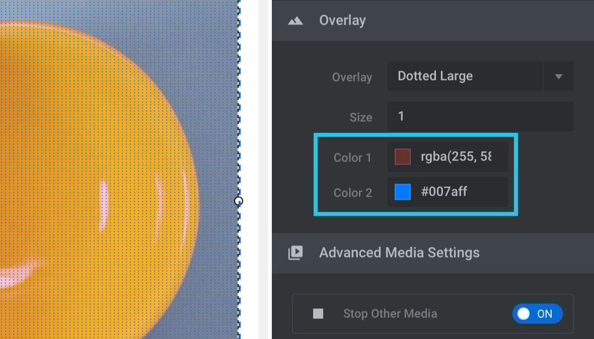Click the Stop Other Media label
Screen dimensions: 594x339
point(390,314)
